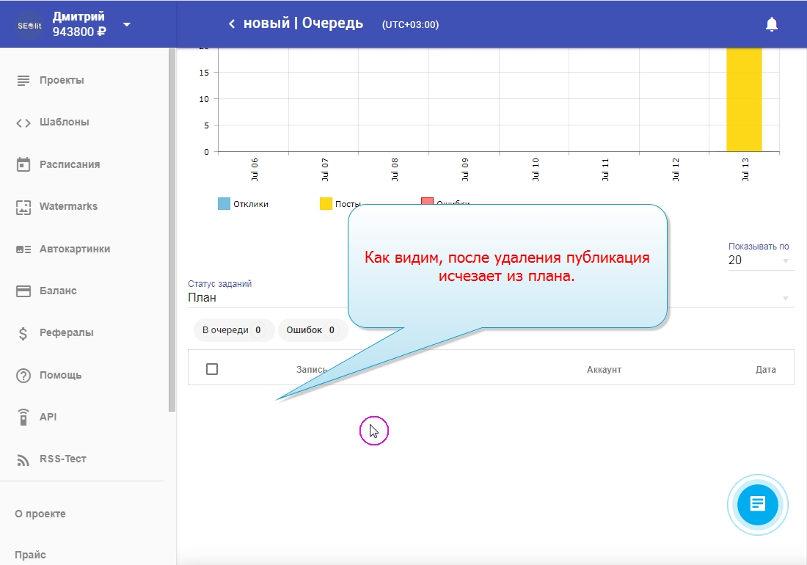Tick the select-all checkbox in table header
807x565 pixels.
pyautogui.click(x=212, y=369)
